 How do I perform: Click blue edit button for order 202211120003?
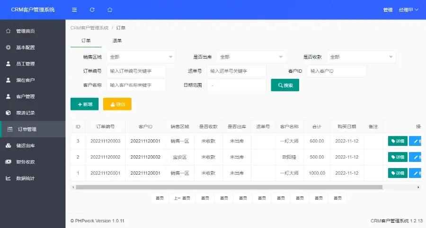click(x=415, y=141)
